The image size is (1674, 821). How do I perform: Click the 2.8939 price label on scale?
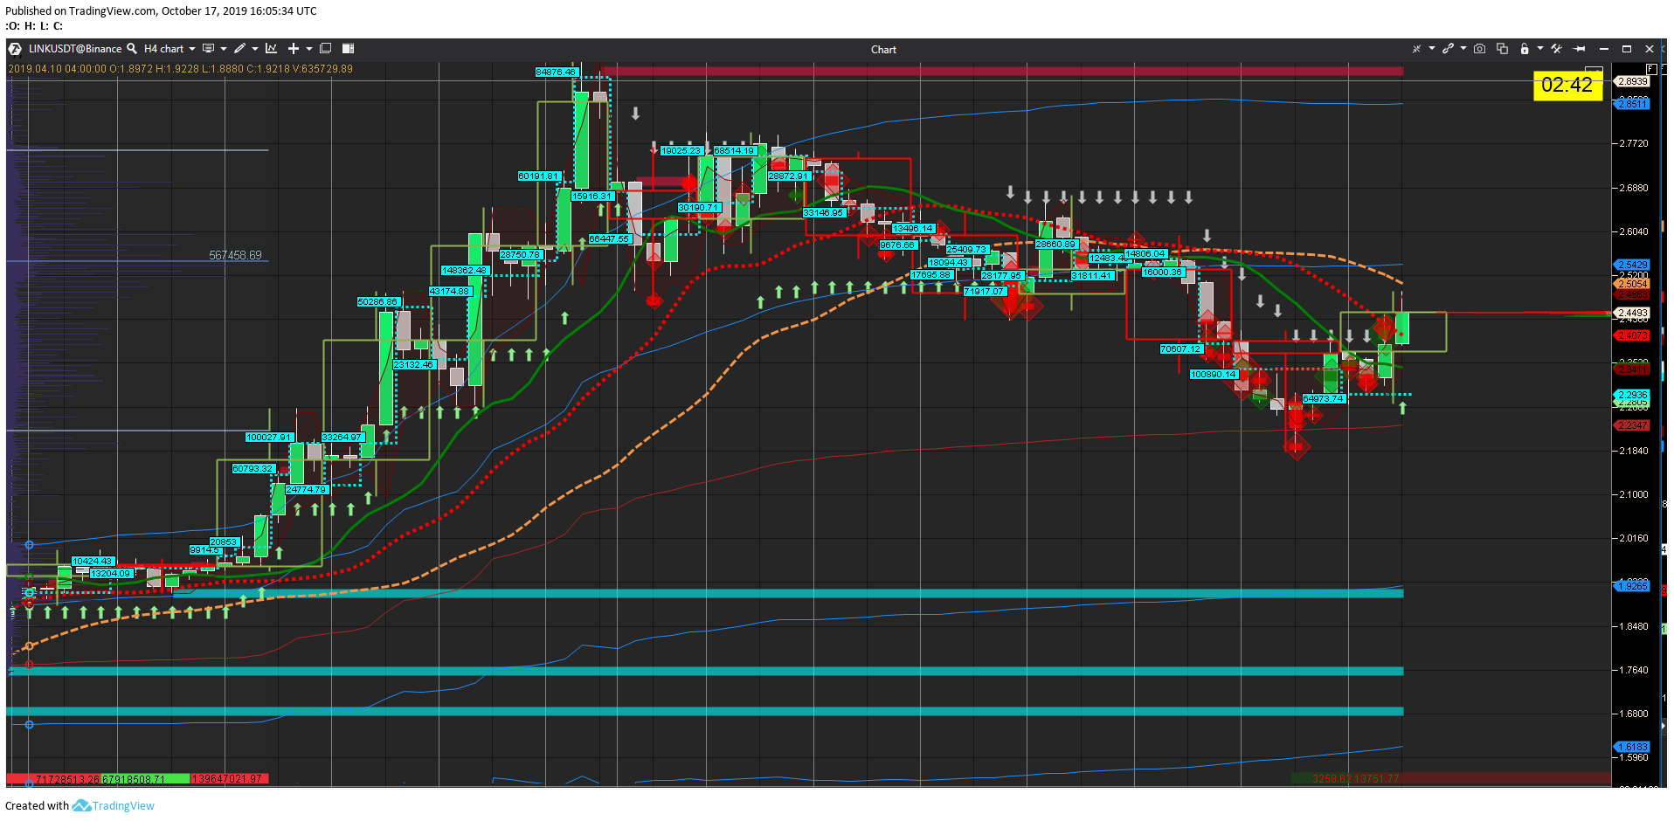pyautogui.click(x=1632, y=81)
